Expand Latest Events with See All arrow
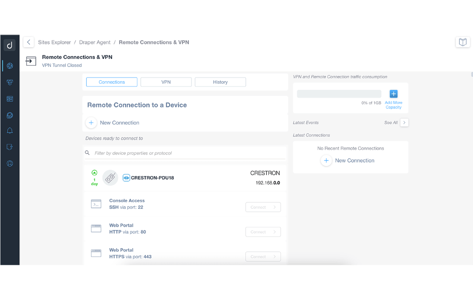 click(404, 122)
